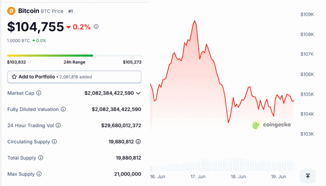
Task: Expand the Market Cap value chevron
Action: (138, 93)
